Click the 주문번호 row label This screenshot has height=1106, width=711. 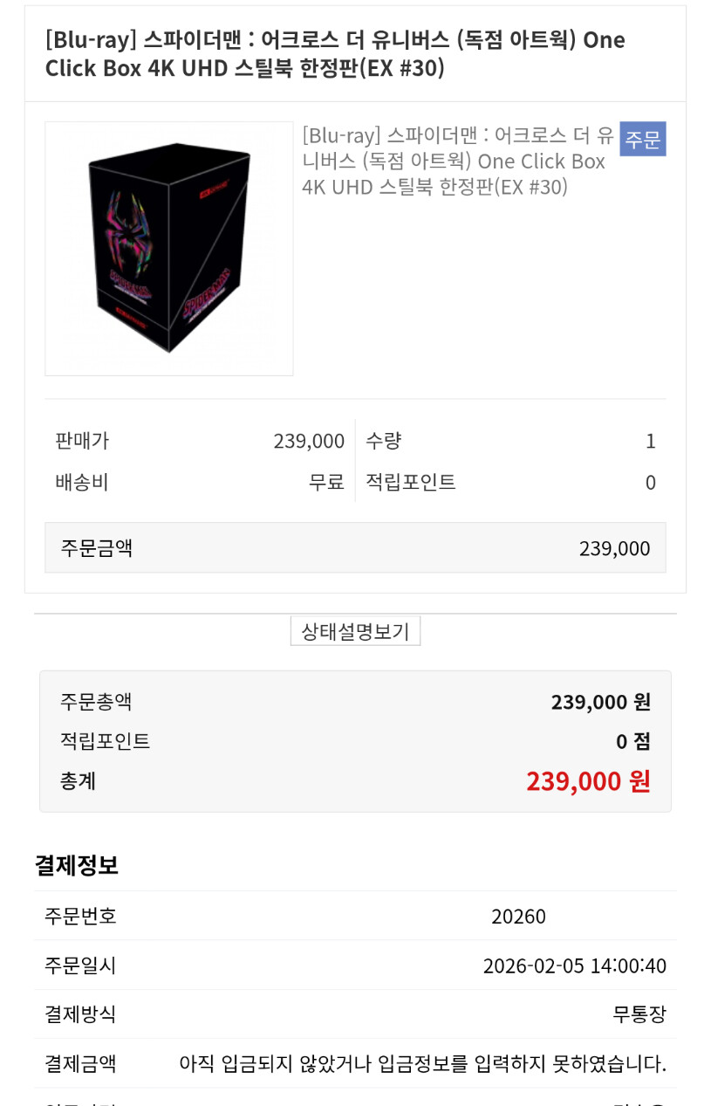[x=80, y=916]
